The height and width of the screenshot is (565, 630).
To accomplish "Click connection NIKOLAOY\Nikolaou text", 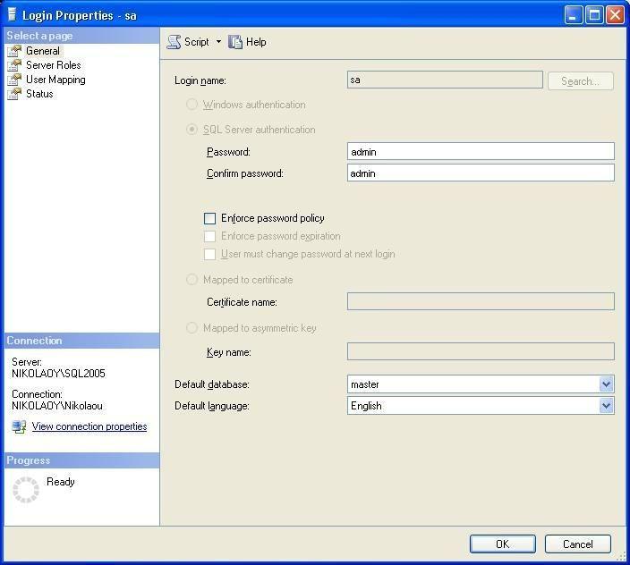I will pos(57,406).
